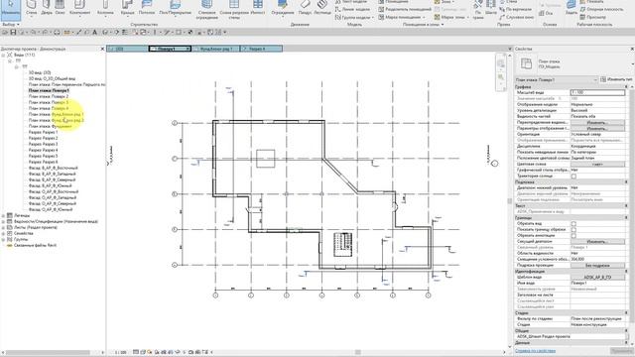The width and height of the screenshot is (635, 357).
Task: Click Изменить button for Переопределения видимости
Action: 597,122
